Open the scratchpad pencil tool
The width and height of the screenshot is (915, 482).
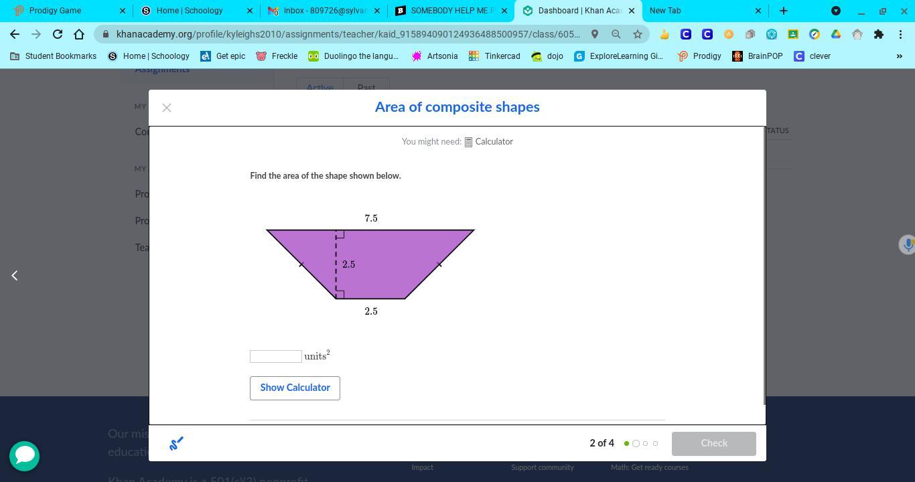click(x=176, y=443)
